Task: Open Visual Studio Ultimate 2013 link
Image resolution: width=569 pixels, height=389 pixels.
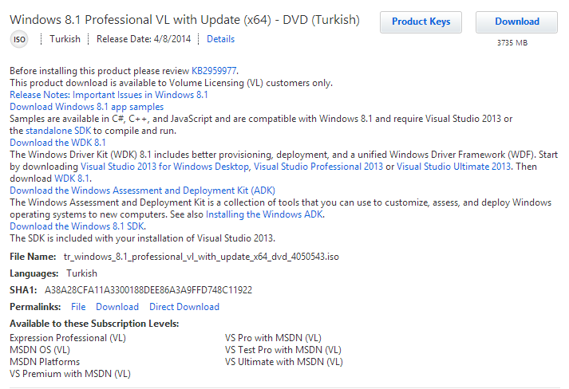Action: pyautogui.click(x=453, y=167)
